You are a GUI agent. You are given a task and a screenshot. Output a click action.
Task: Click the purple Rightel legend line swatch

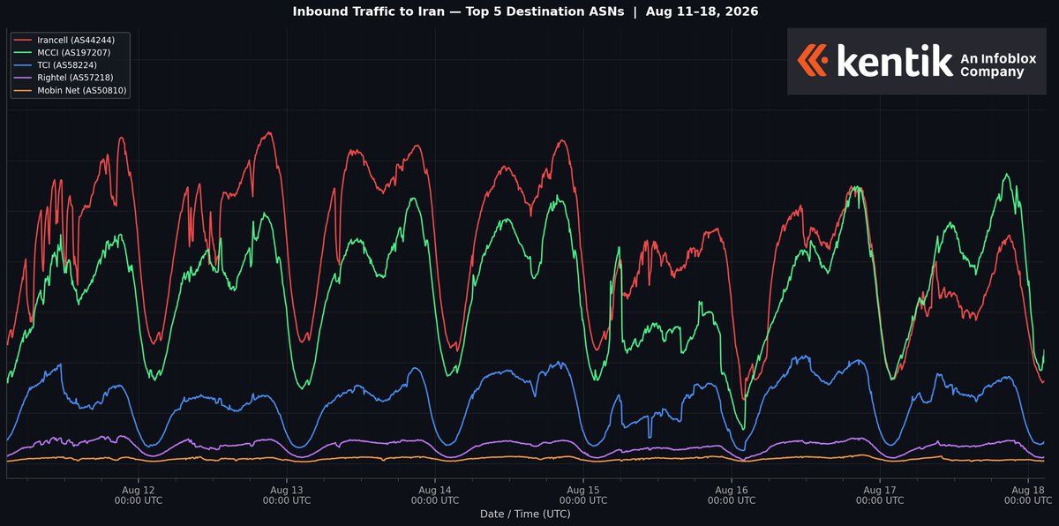(x=24, y=78)
